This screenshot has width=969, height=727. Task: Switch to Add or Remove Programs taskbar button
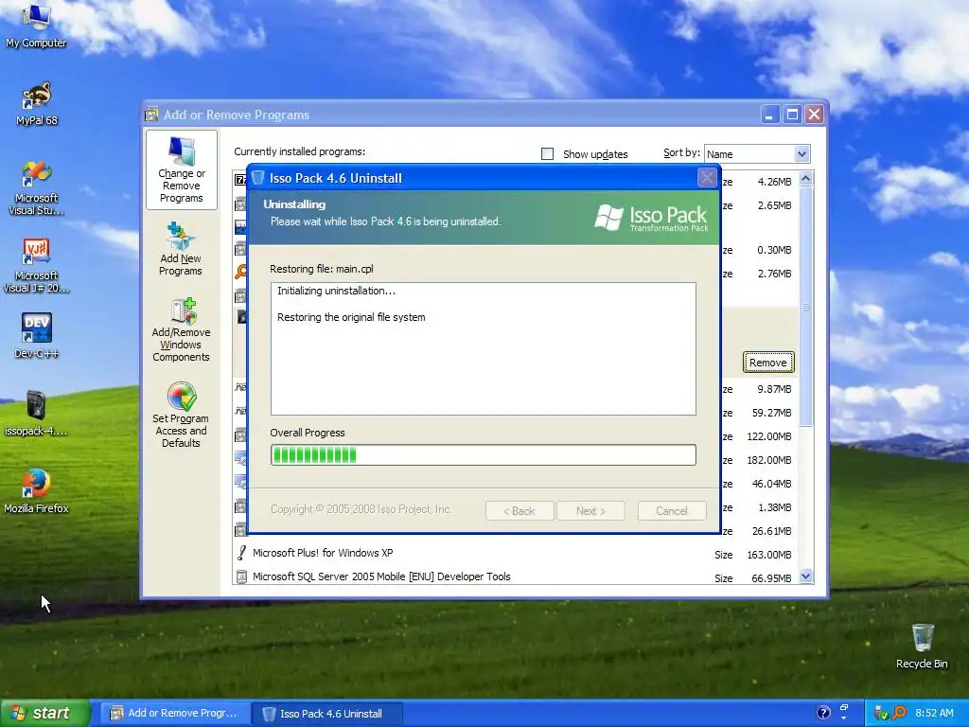[x=175, y=714]
